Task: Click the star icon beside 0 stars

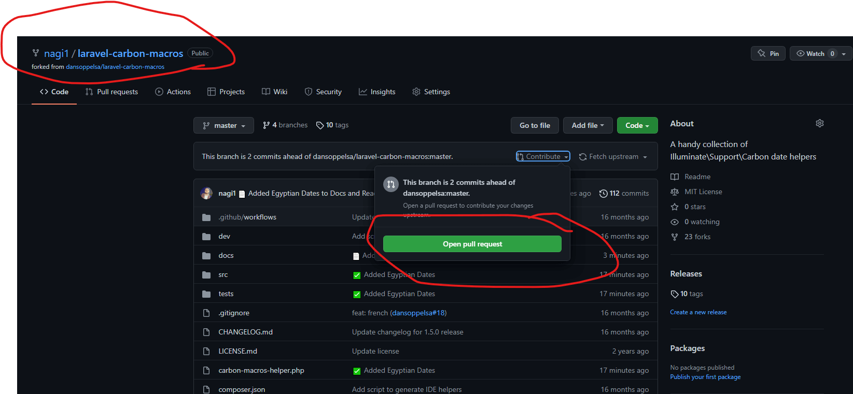Action: click(675, 207)
